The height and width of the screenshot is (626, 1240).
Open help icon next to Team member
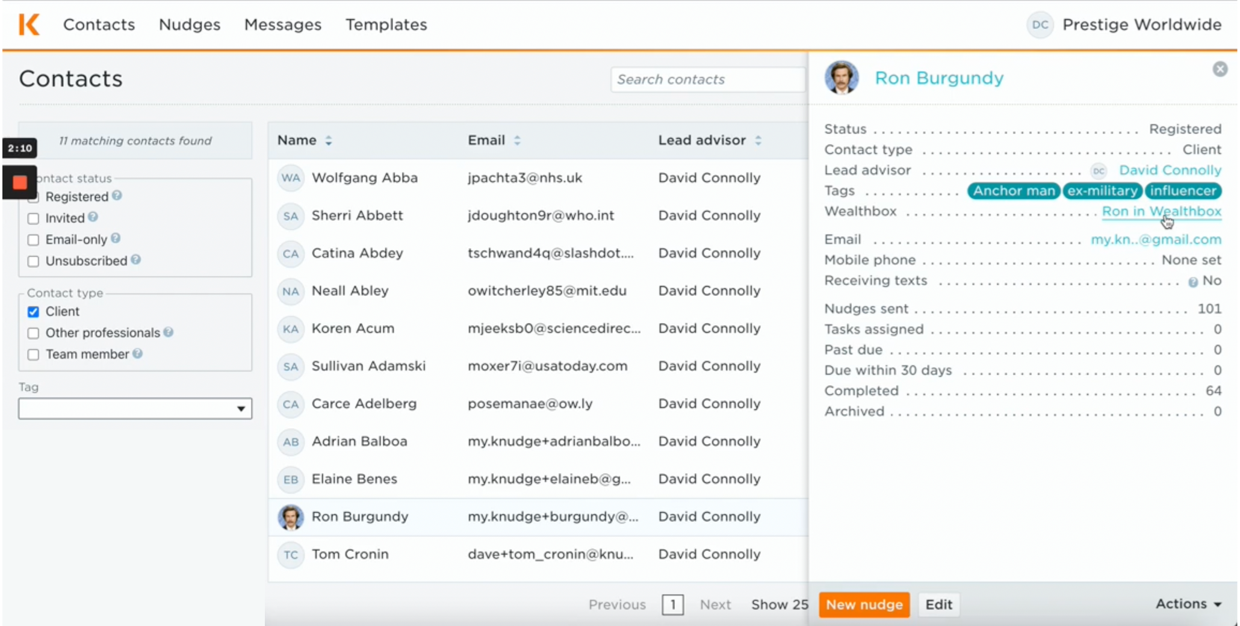[x=137, y=353]
